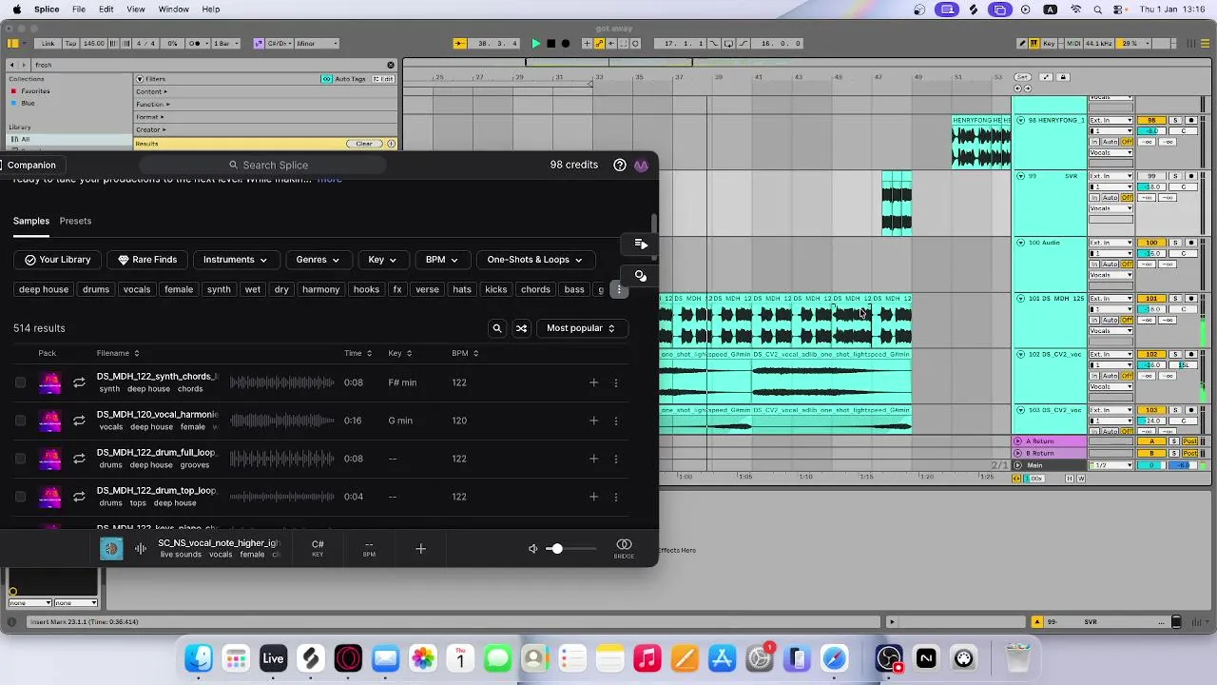Select checkbox for DS_MDH_122_drum_top_loop row

(x=20, y=497)
